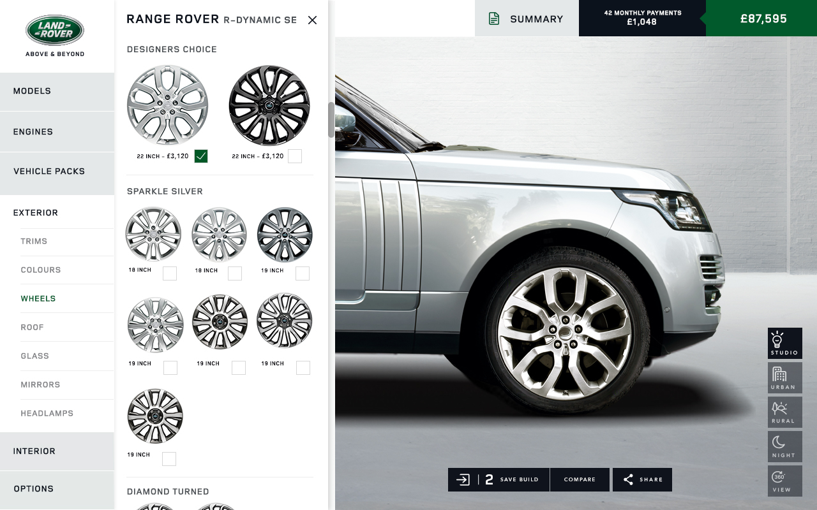Go to Roof submenu
817x510 pixels.
click(x=32, y=328)
